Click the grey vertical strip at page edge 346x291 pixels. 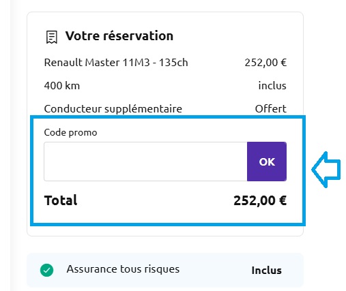click(14, 145)
